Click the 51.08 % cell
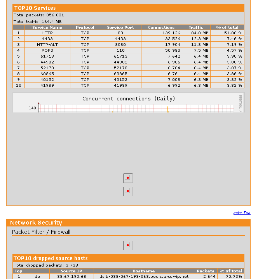This screenshot has height=279, width=258. tap(227, 33)
